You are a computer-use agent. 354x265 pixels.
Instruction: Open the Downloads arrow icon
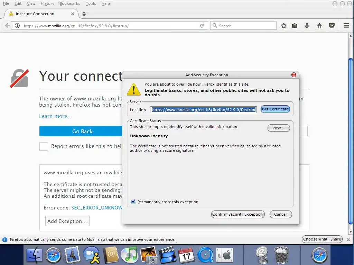tap(307, 26)
